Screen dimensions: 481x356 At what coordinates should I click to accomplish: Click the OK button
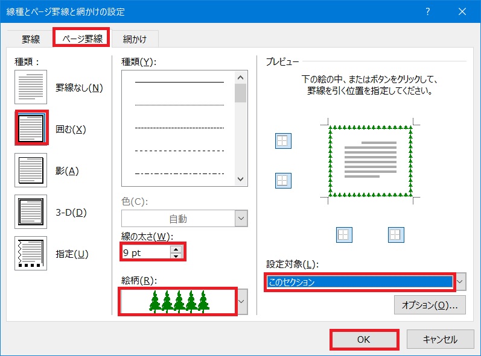coord(364,340)
